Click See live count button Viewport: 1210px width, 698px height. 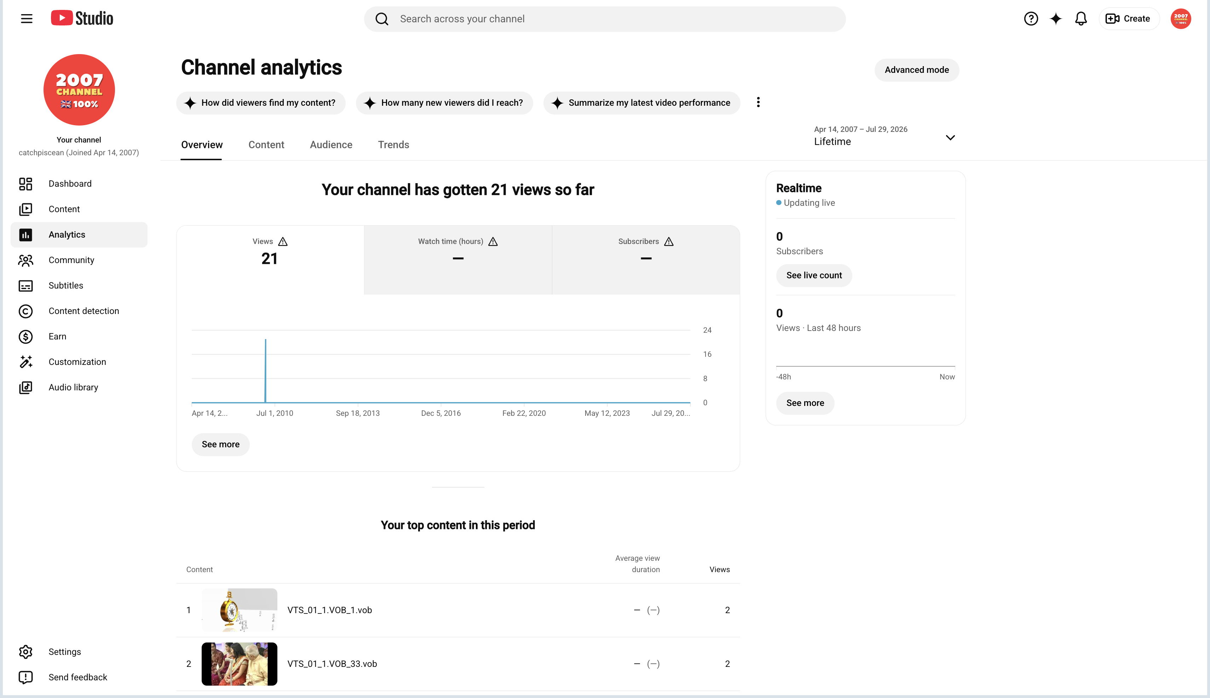pyautogui.click(x=814, y=275)
